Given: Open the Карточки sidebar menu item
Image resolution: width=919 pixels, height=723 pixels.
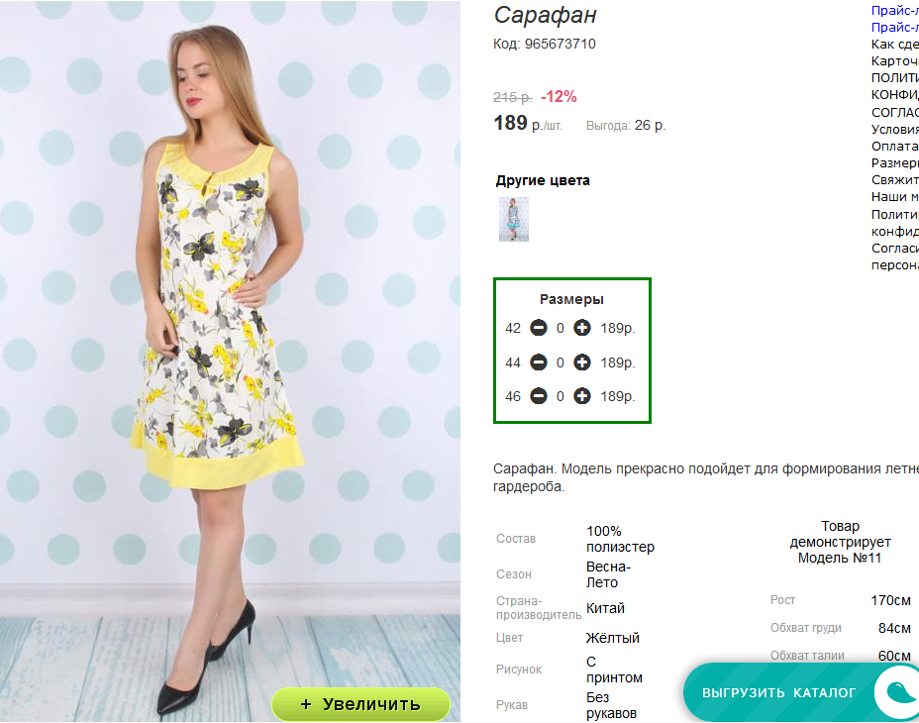Looking at the screenshot, I should point(895,61).
